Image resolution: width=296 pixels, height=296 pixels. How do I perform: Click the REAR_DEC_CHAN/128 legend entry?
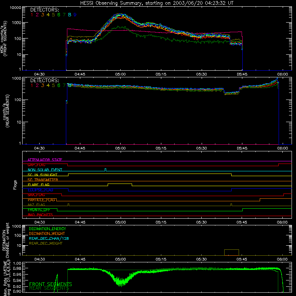pyautogui.click(x=49, y=238)
